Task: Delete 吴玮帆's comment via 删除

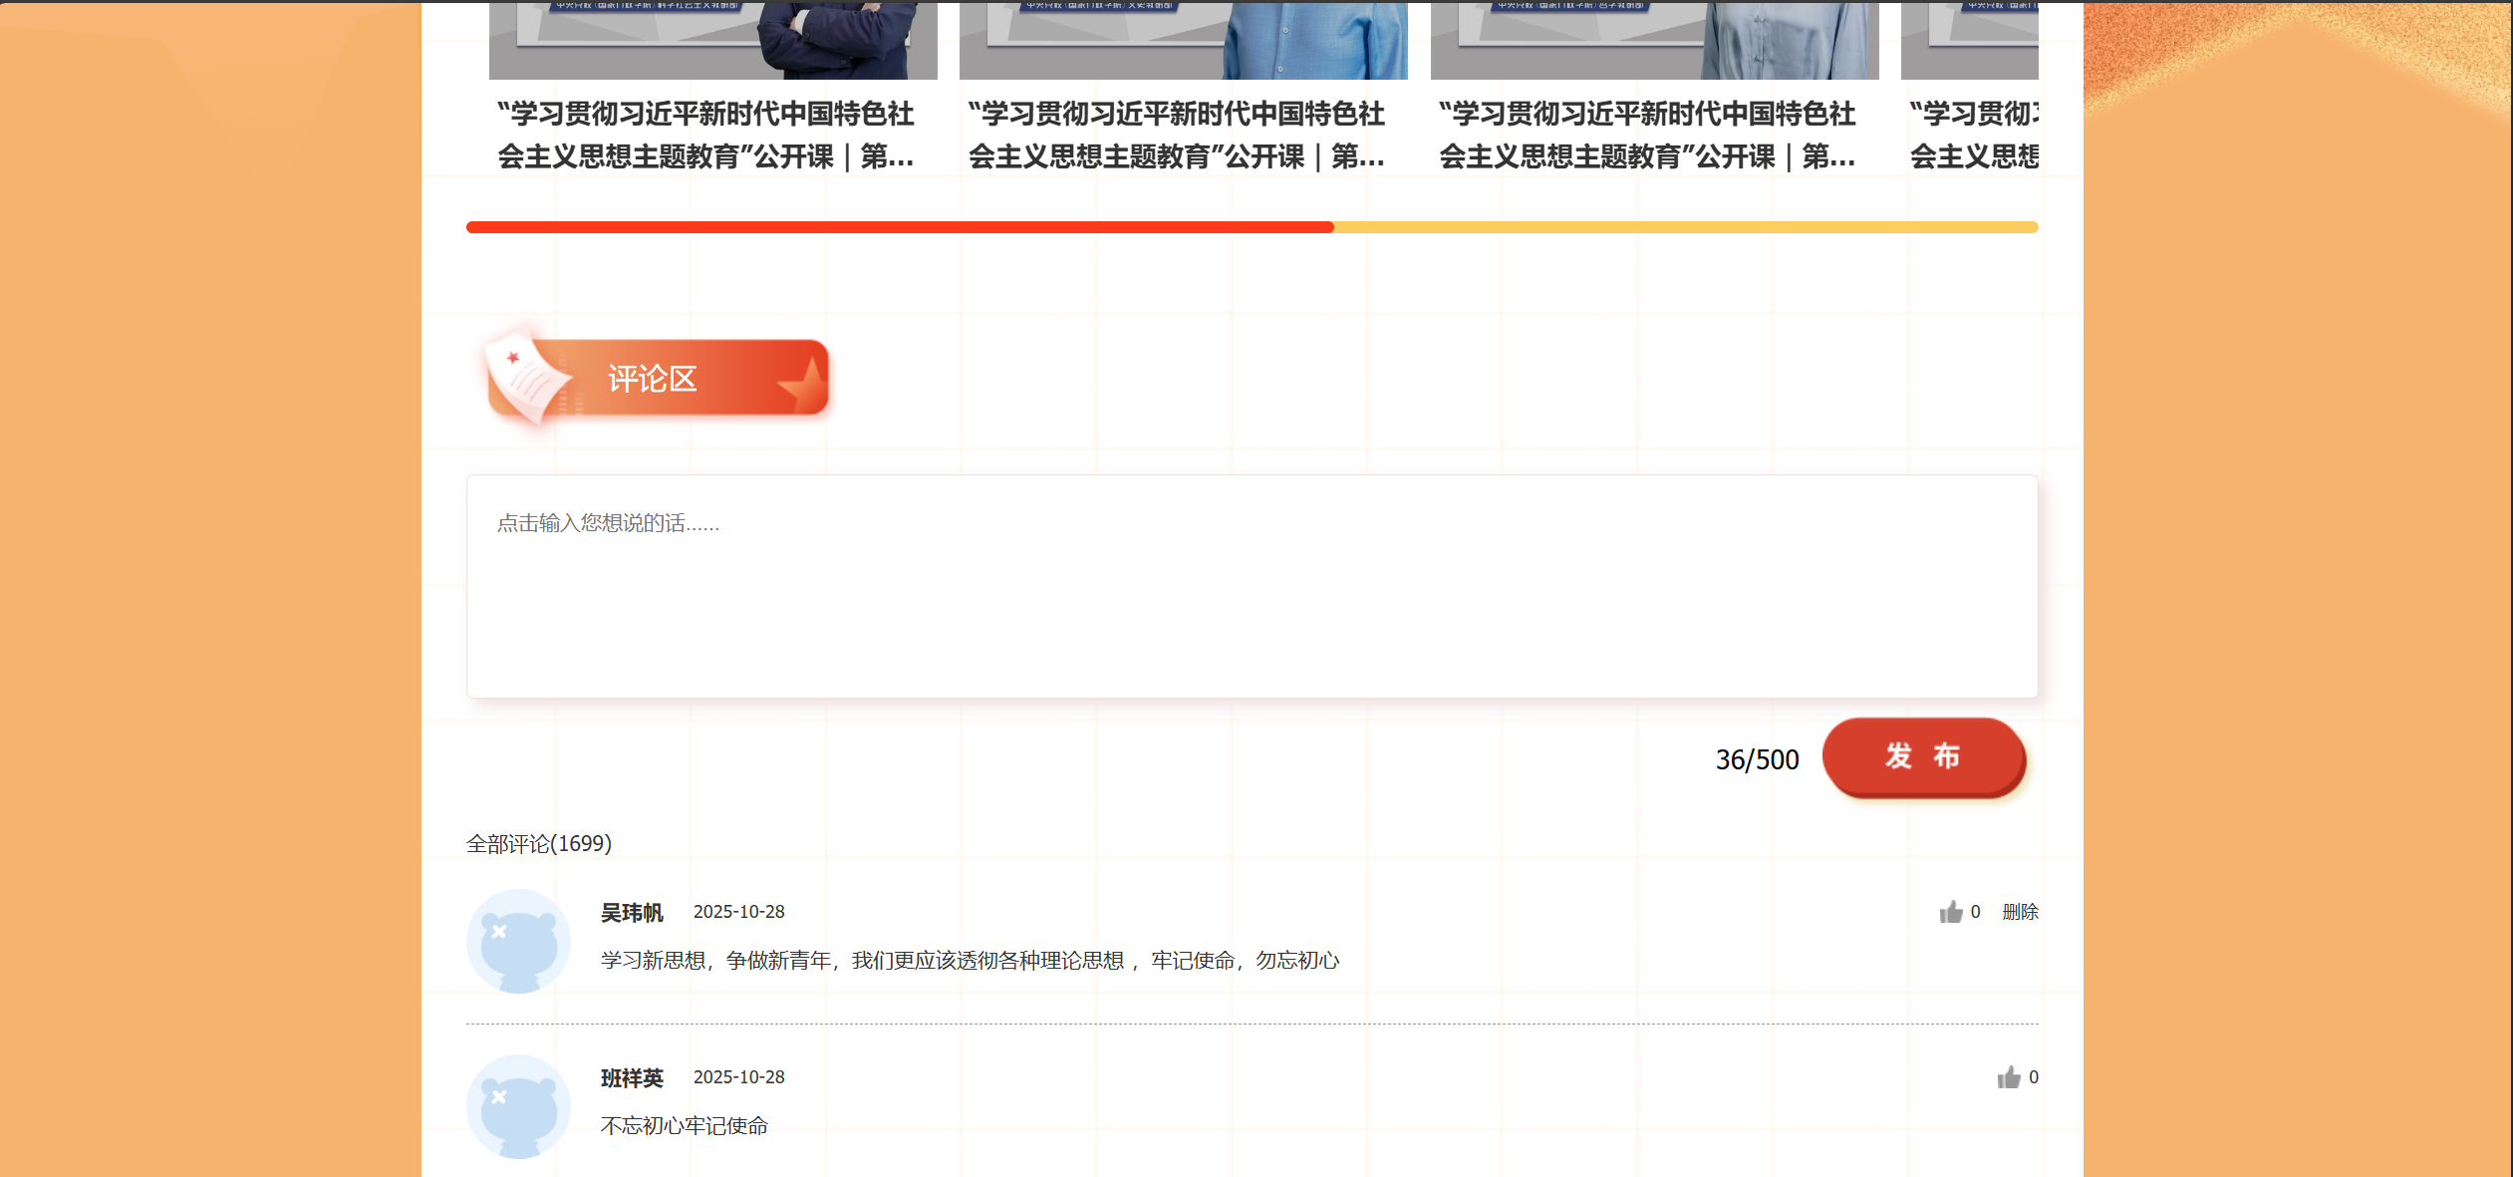Action: 2020,912
